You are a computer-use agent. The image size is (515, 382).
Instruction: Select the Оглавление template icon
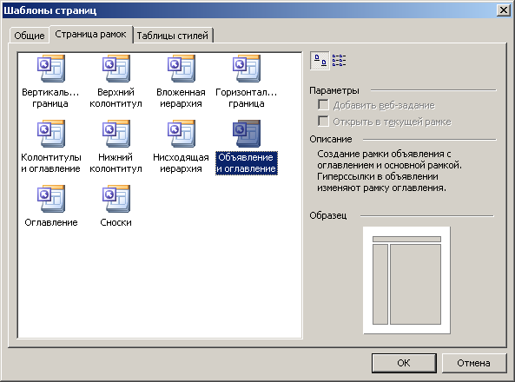[x=51, y=199]
